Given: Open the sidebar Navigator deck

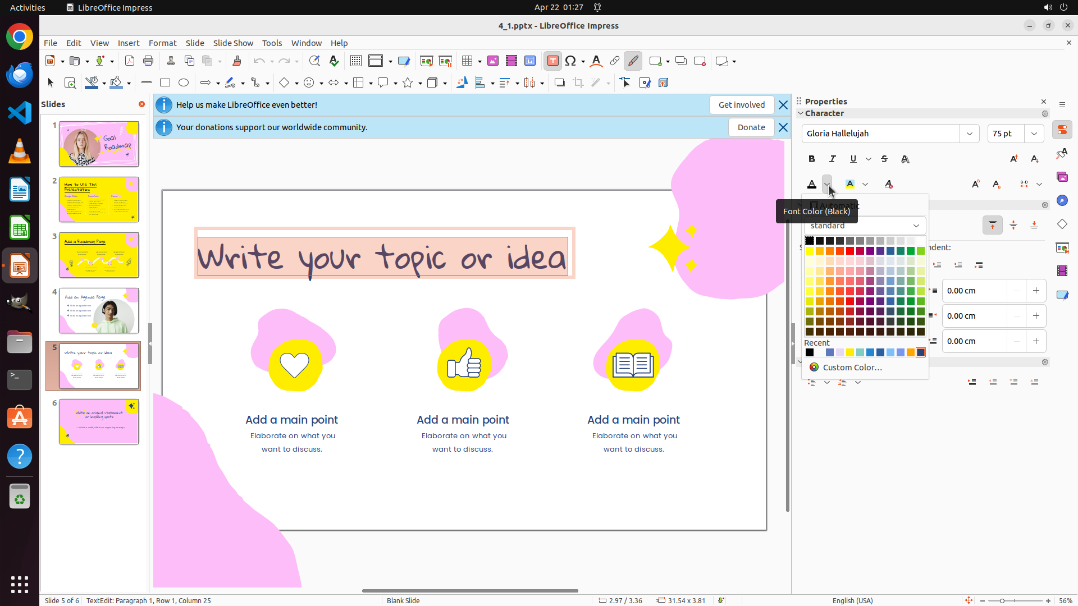Looking at the screenshot, I should 1062,200.
